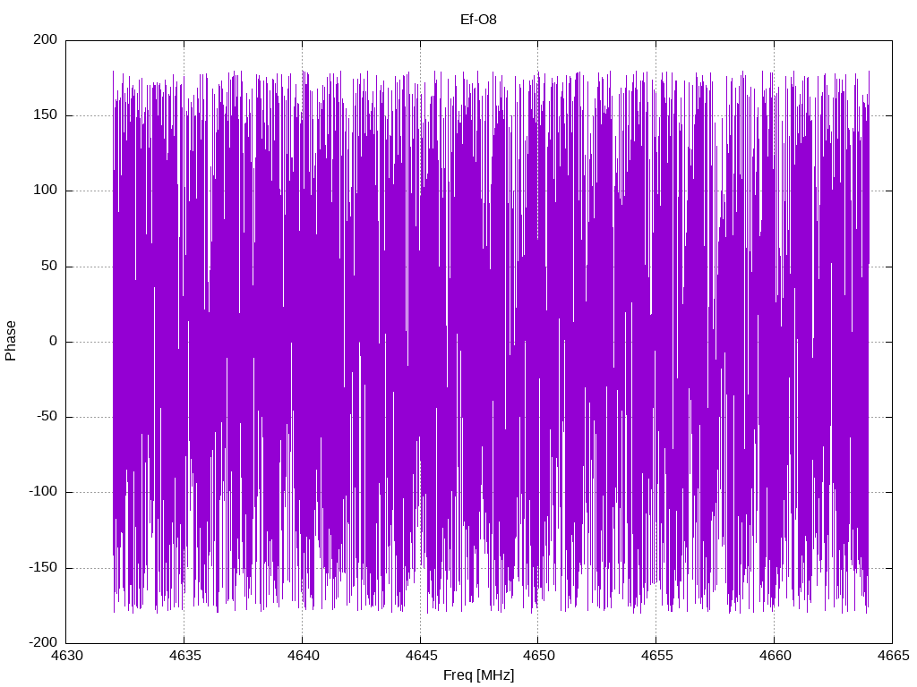This screenshot has height=687, width=917.
Task: Click x-axis tick label 4655
Action: point(657,656)
